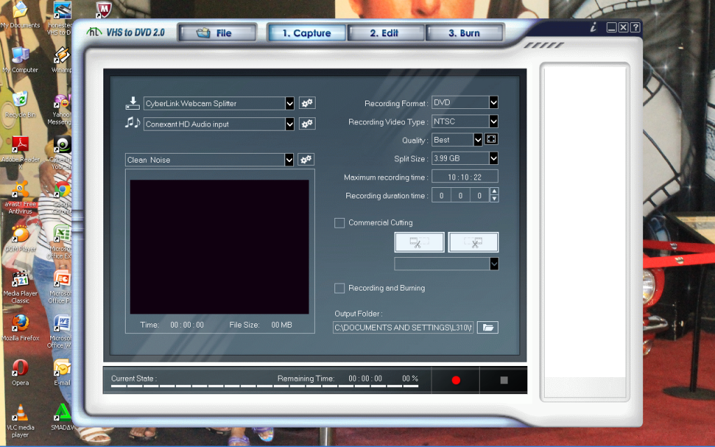Open E-mail desktop icon

pos(61,372)
